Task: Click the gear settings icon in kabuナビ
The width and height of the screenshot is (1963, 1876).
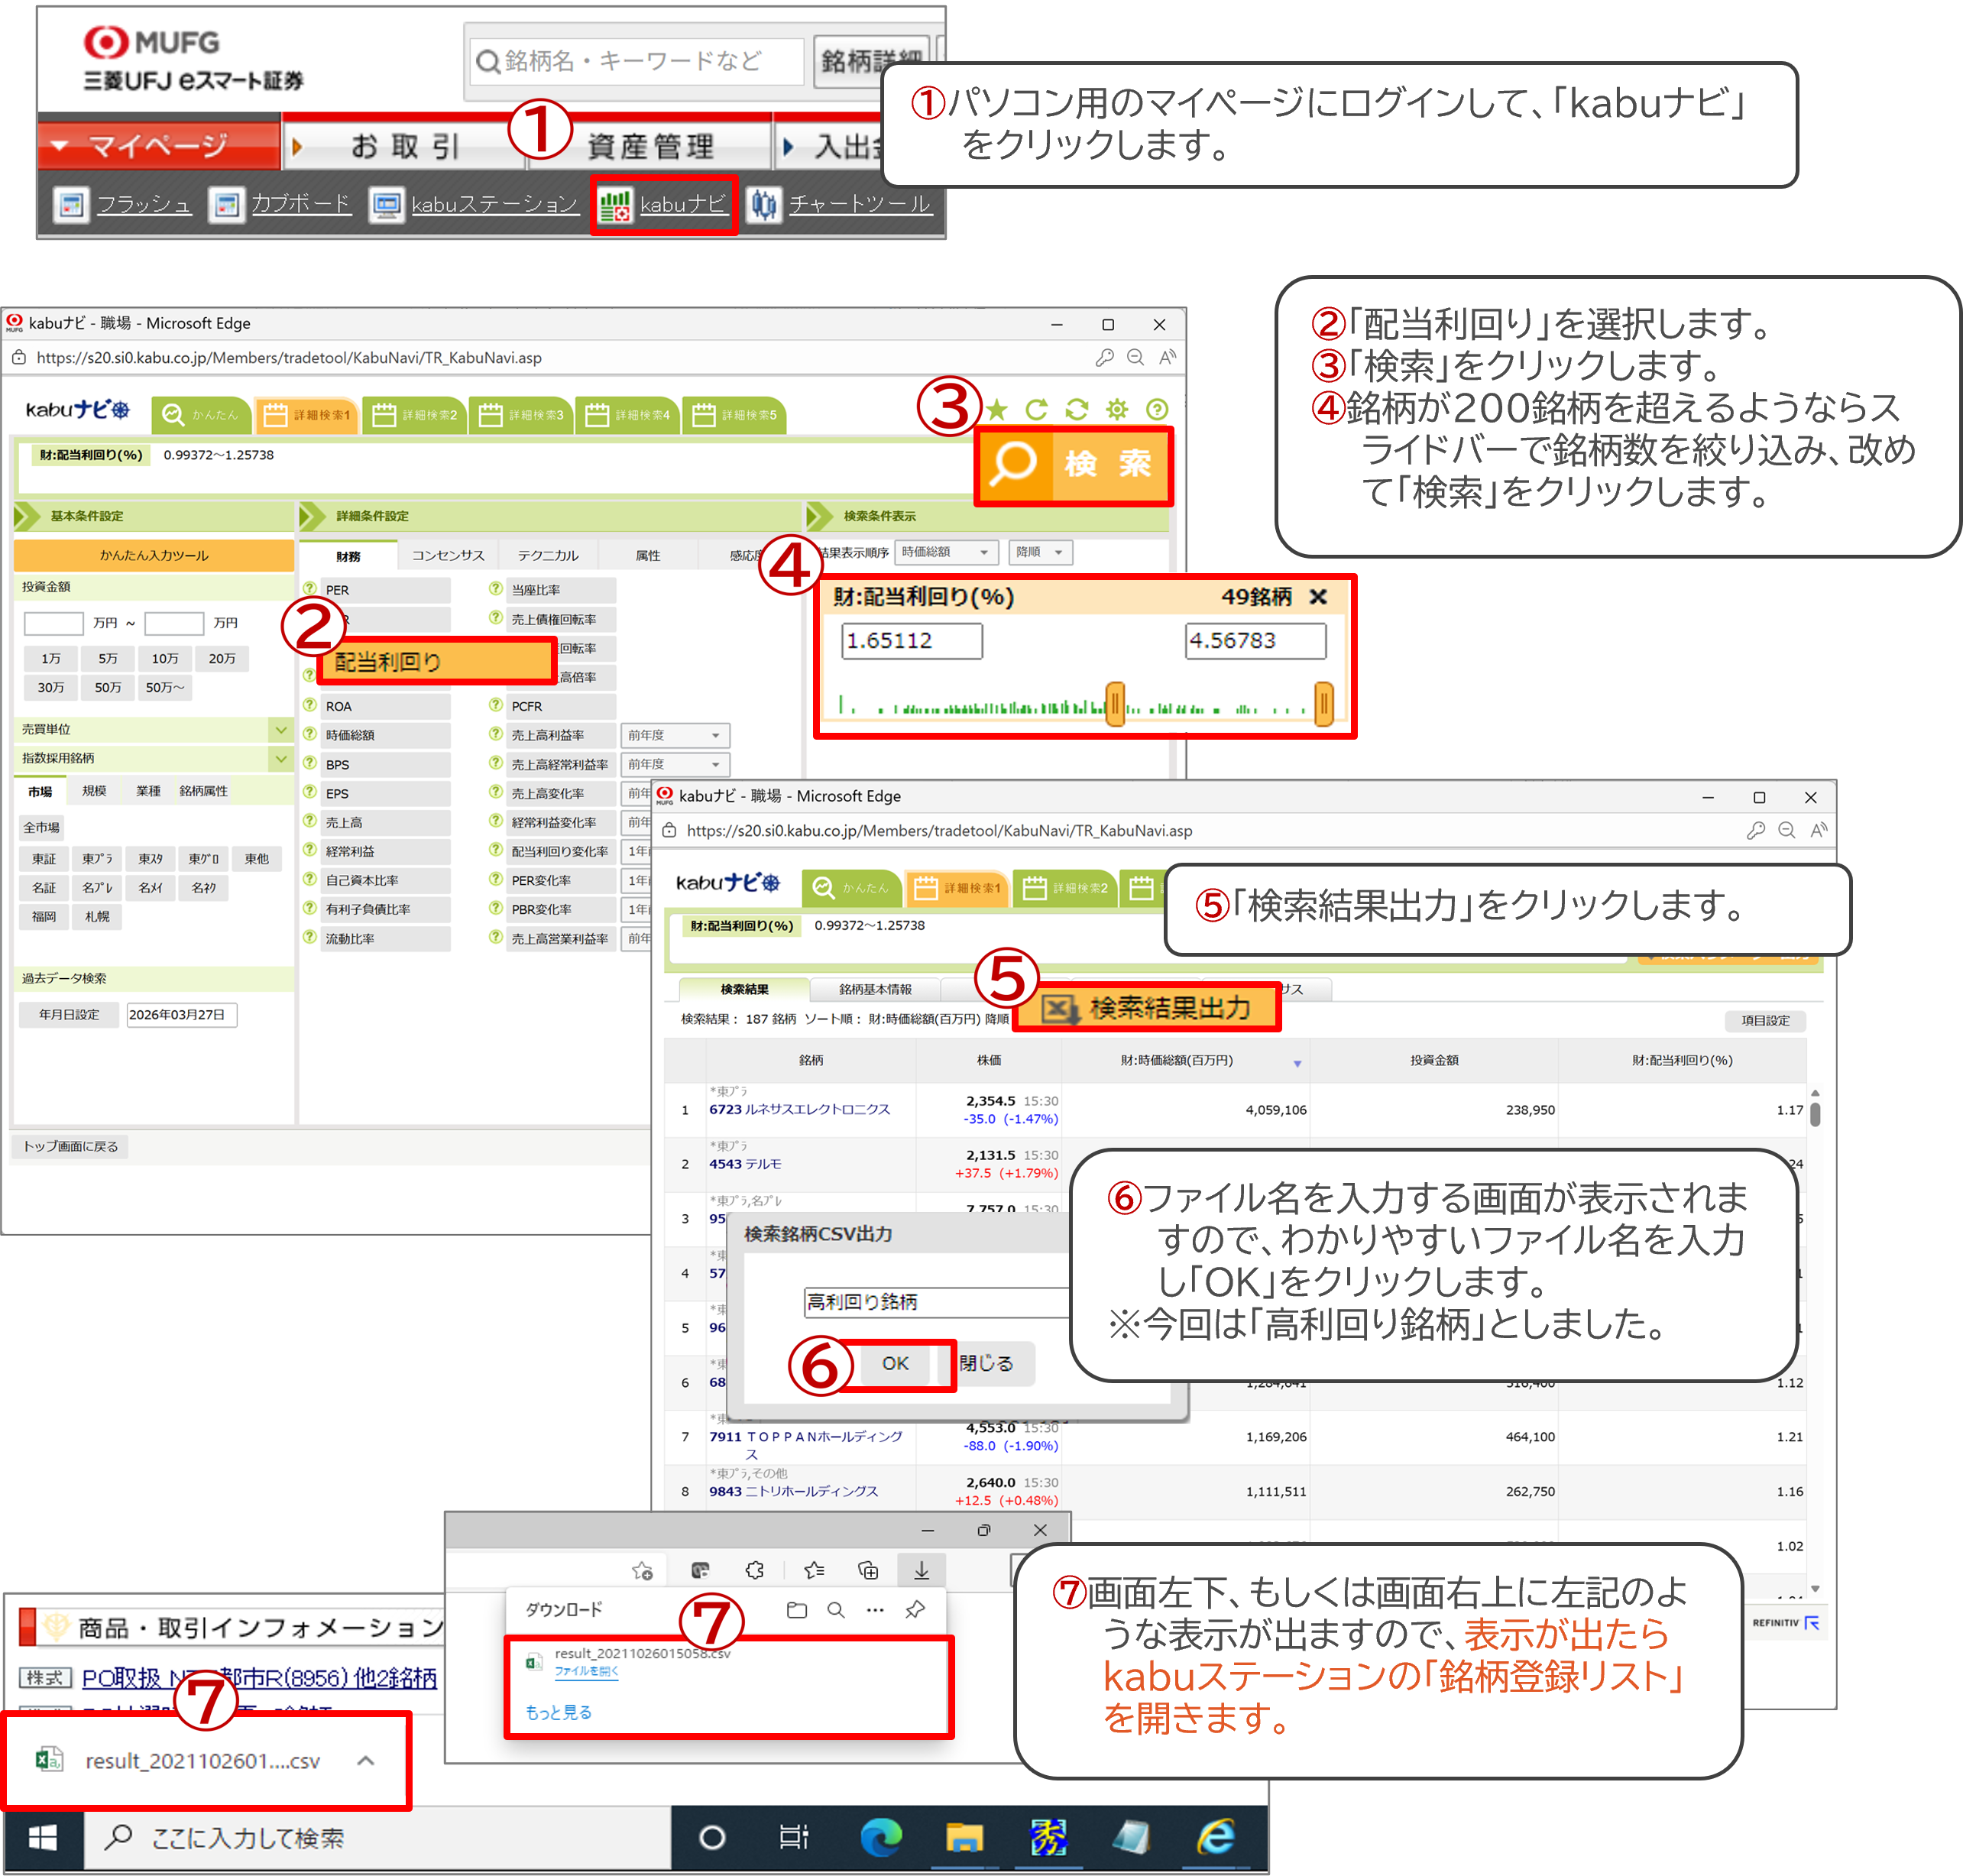Action: 1116,409
